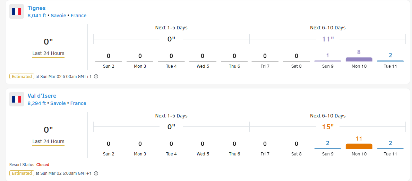Select the 8,041 ft elevation link
Image resolution: width=412 pixels, height=181 pixels.
(x=37, y=16)
